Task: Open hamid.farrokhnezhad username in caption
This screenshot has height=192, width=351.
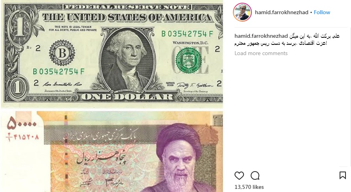Action: point(261,36)
